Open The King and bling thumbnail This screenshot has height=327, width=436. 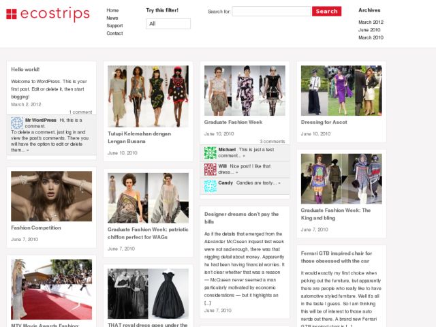click(x=341, y=178)
